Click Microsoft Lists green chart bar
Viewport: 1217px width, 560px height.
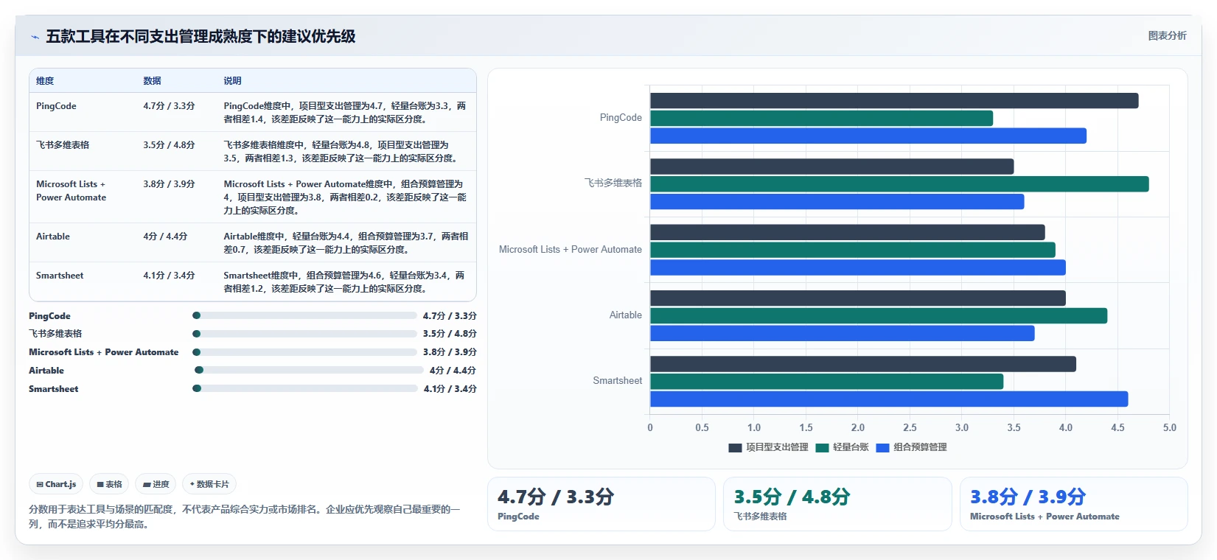(853, 250)
